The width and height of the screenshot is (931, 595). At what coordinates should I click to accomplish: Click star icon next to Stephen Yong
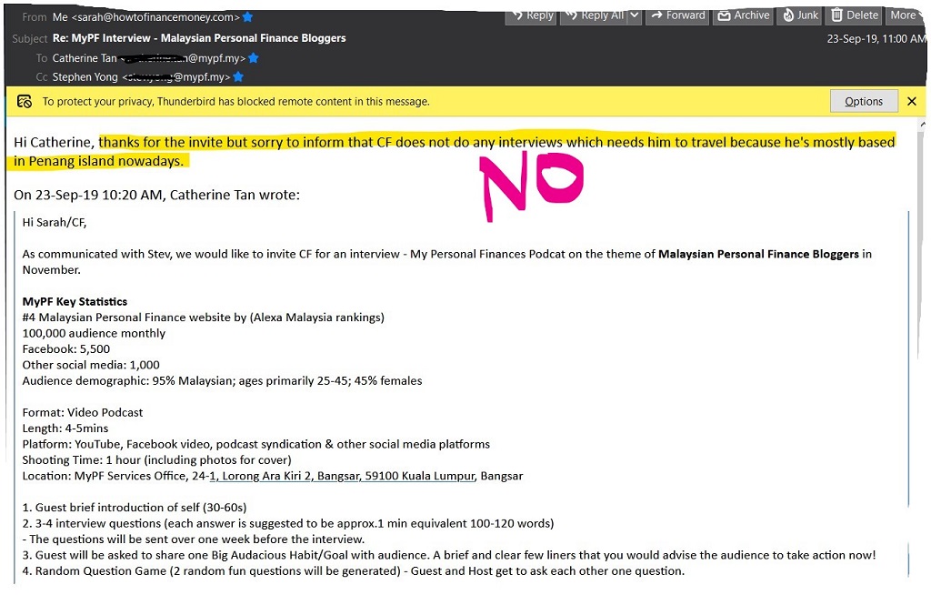click(238, 77)
